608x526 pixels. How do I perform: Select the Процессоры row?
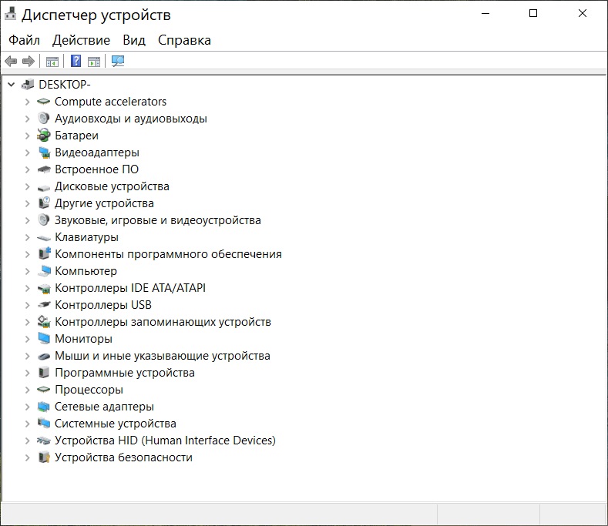(x=89, y=390)
